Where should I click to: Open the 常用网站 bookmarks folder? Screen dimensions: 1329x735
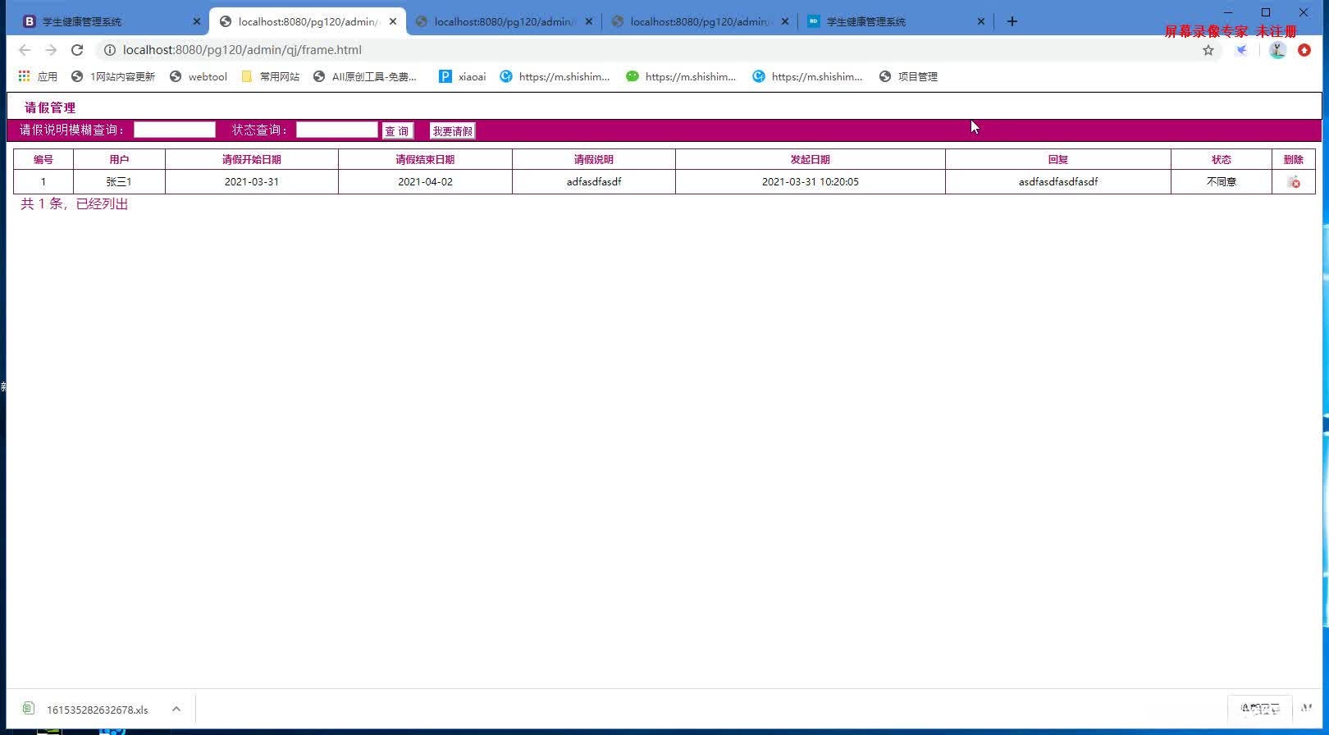271,76
